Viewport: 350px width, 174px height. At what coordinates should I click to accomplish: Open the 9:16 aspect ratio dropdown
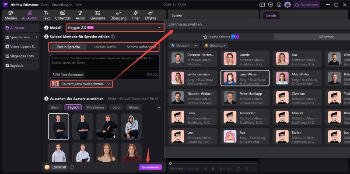click(228, 169)
